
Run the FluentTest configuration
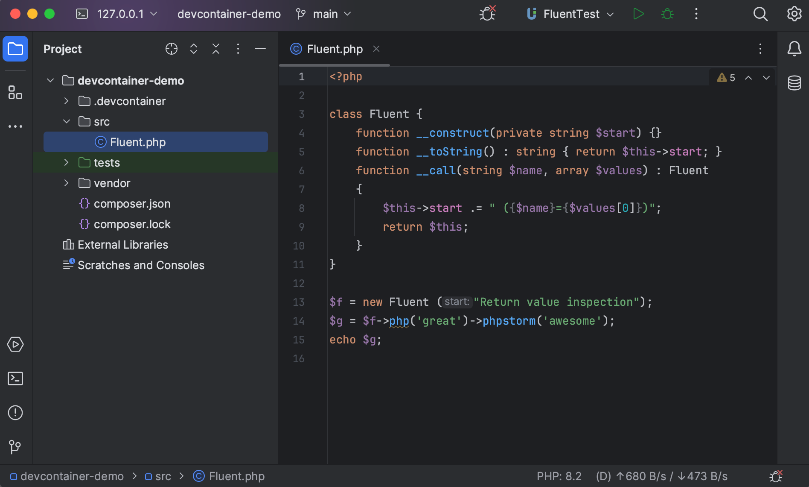(x=638, y=14)
